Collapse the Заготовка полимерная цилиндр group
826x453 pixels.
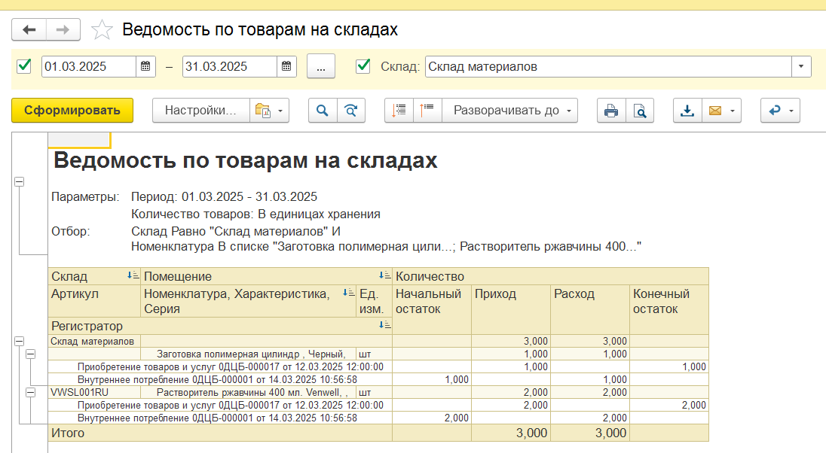31,354
